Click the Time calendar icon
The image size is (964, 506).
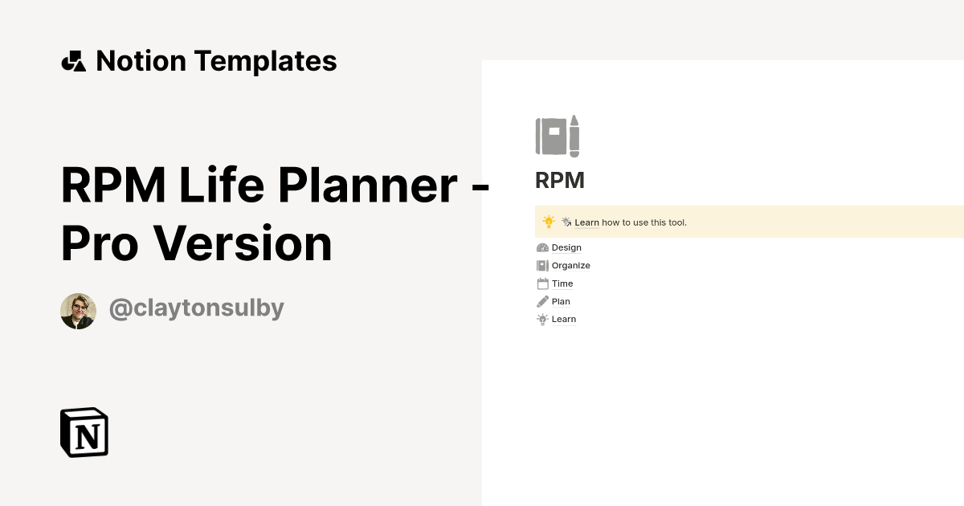click(543, 284)
